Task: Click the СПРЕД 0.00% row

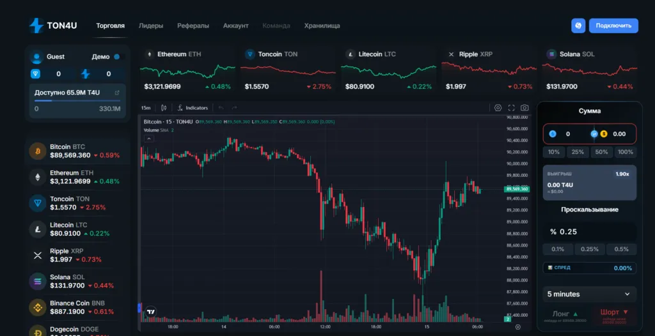Action: click(x=589, y=268)
